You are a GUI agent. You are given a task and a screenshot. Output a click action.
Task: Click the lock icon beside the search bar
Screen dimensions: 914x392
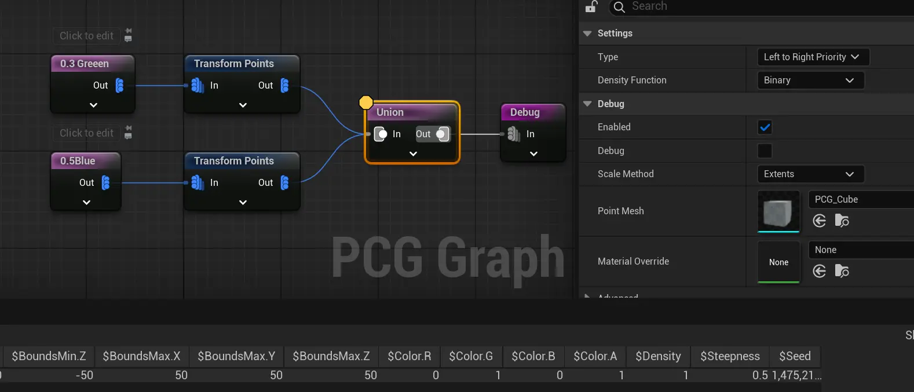point(591,7)
